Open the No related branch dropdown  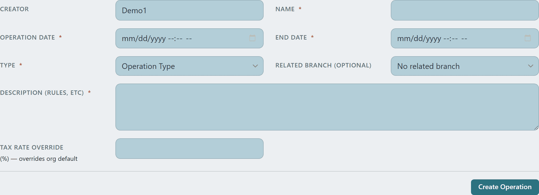[465, 66]
